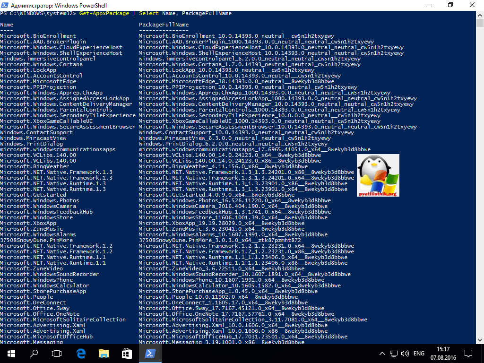The height and width of the screenshot is (363, 484).
Task: Click Microsoft.Windows.CloudExperienceHost name entry
Action: click(61, 47)
